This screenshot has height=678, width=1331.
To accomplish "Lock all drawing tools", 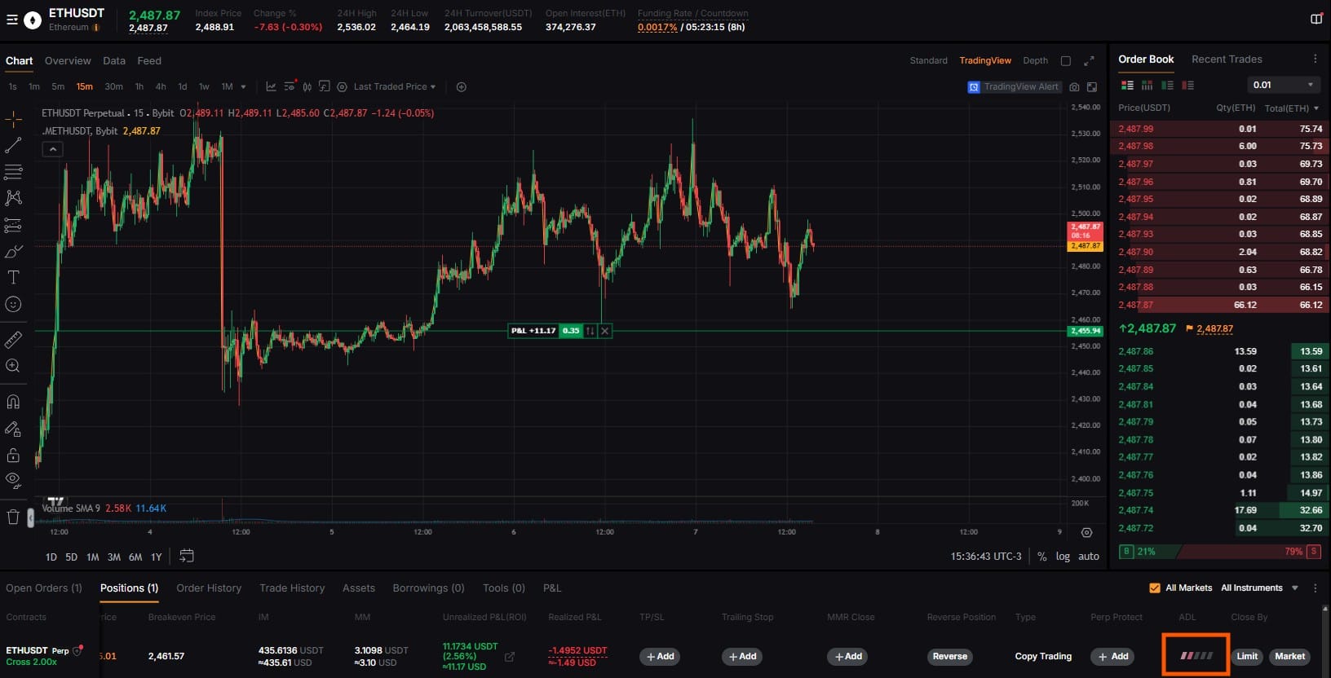I will click(x=13, y=455).
